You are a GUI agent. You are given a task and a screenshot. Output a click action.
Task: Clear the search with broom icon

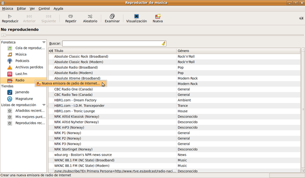pos(163,43)
